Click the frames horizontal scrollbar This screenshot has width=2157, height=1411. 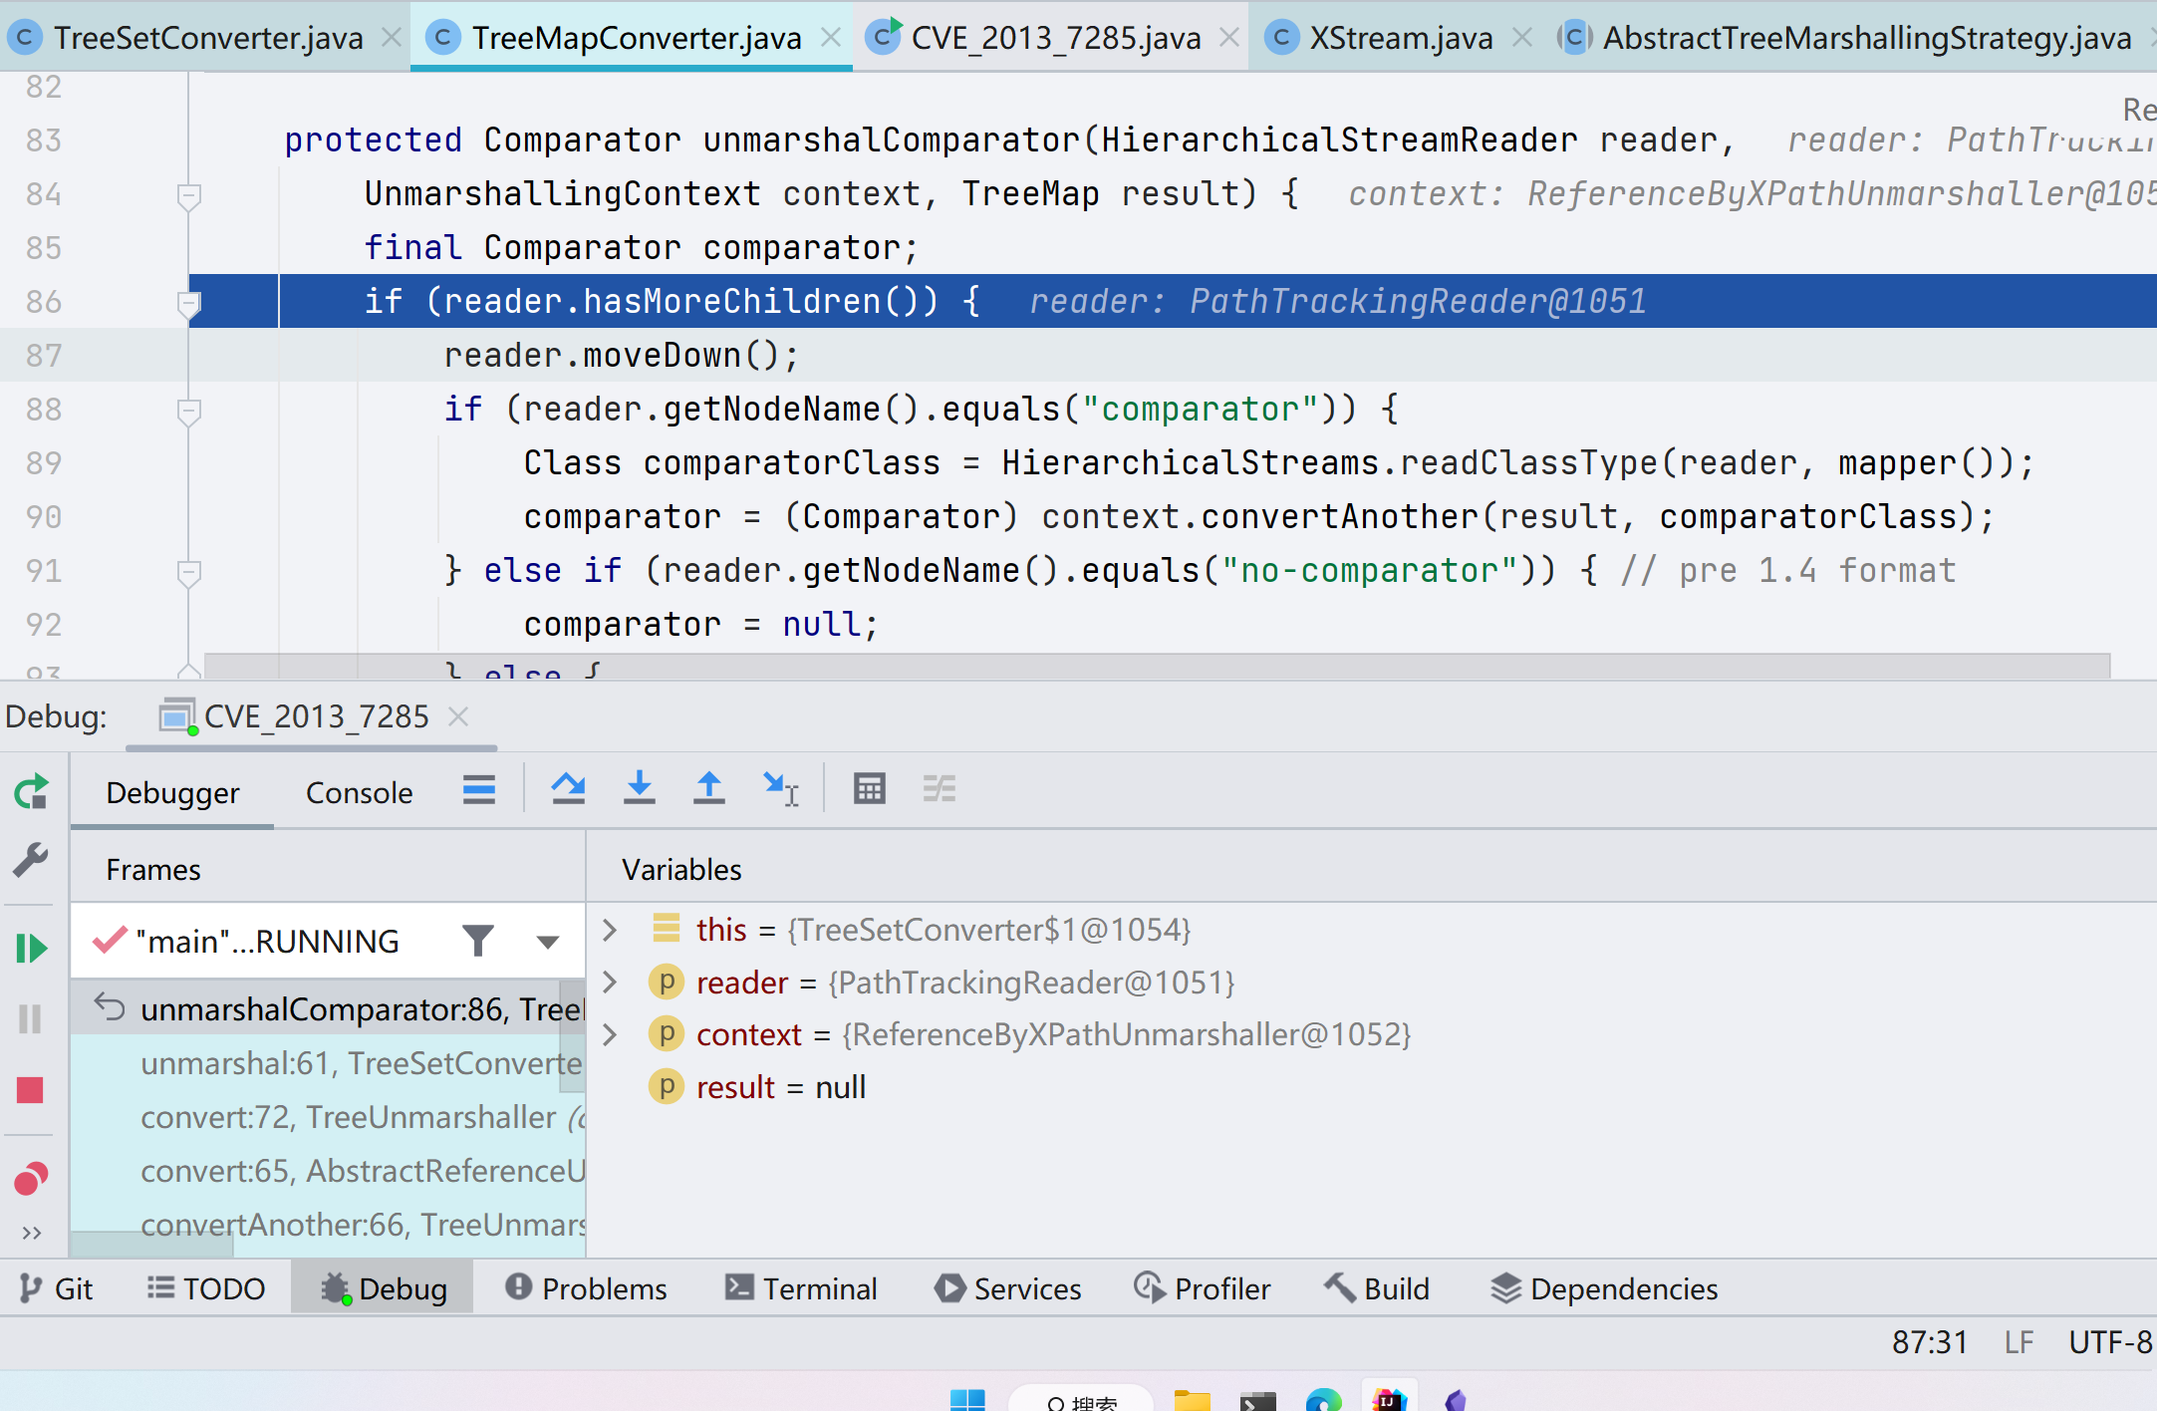pyautogui.click(x=151, y=1245)
